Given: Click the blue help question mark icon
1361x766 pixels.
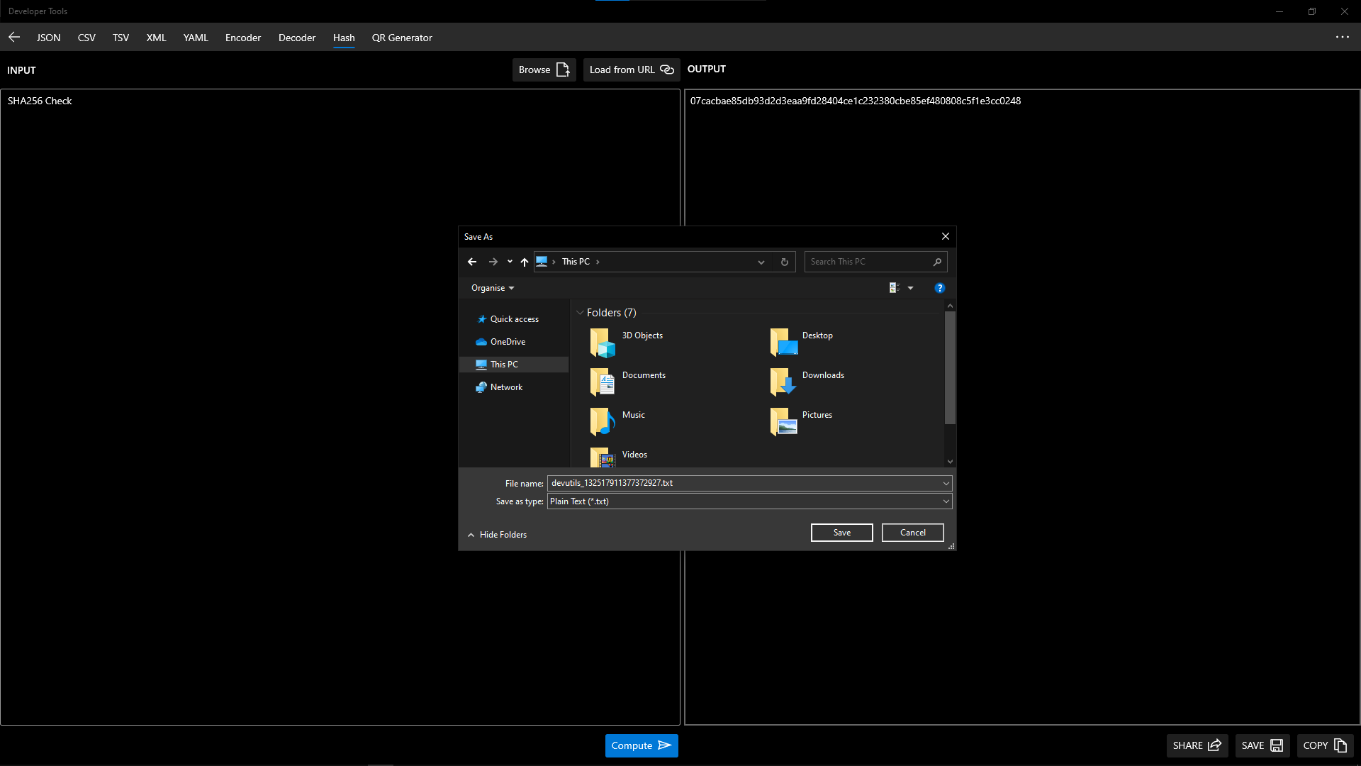Looking at the screenshot, I should click(939, 288).
